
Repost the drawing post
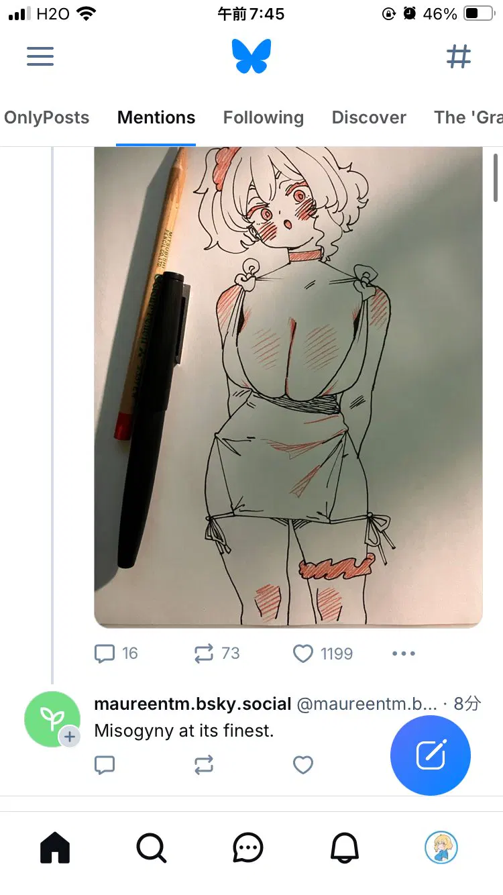[204, 653]
